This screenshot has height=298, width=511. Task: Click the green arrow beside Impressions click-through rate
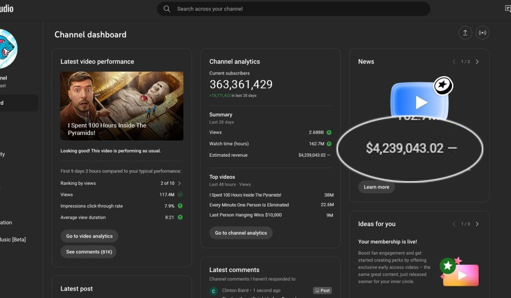point(180,206)
